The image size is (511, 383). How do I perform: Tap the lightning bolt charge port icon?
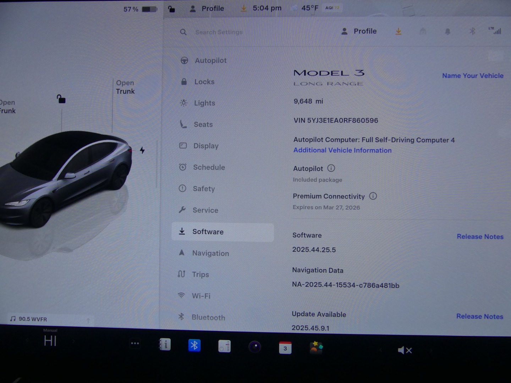pyautogui.click(x=142, y=150)
